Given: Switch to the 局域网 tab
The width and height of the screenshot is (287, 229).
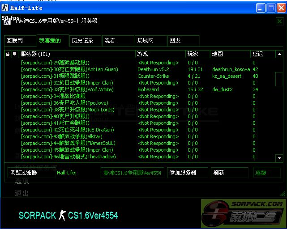Looking at the screenshot, I should [151, 41].
